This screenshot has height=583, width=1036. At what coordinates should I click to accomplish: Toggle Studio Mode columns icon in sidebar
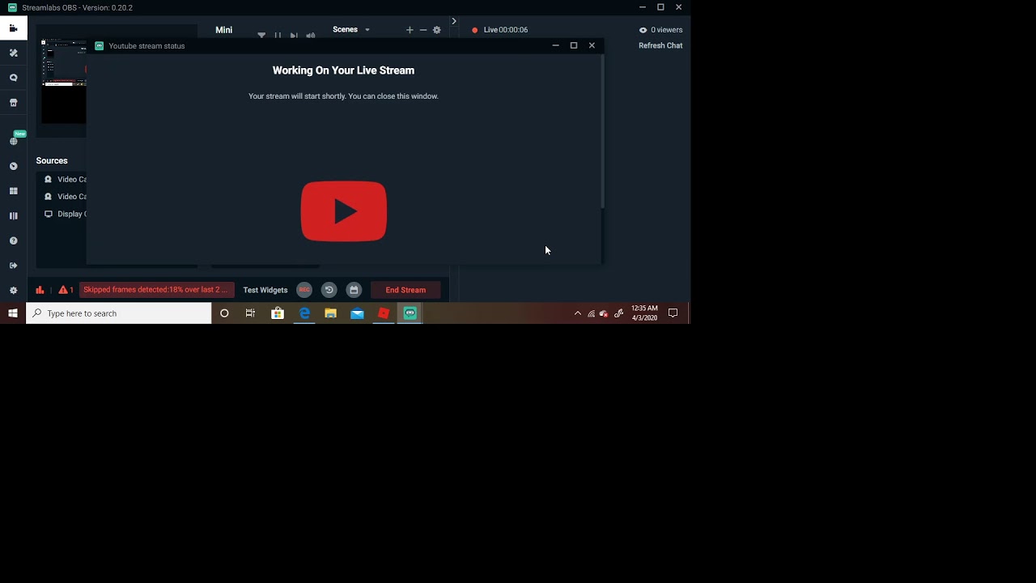[13, 216]
